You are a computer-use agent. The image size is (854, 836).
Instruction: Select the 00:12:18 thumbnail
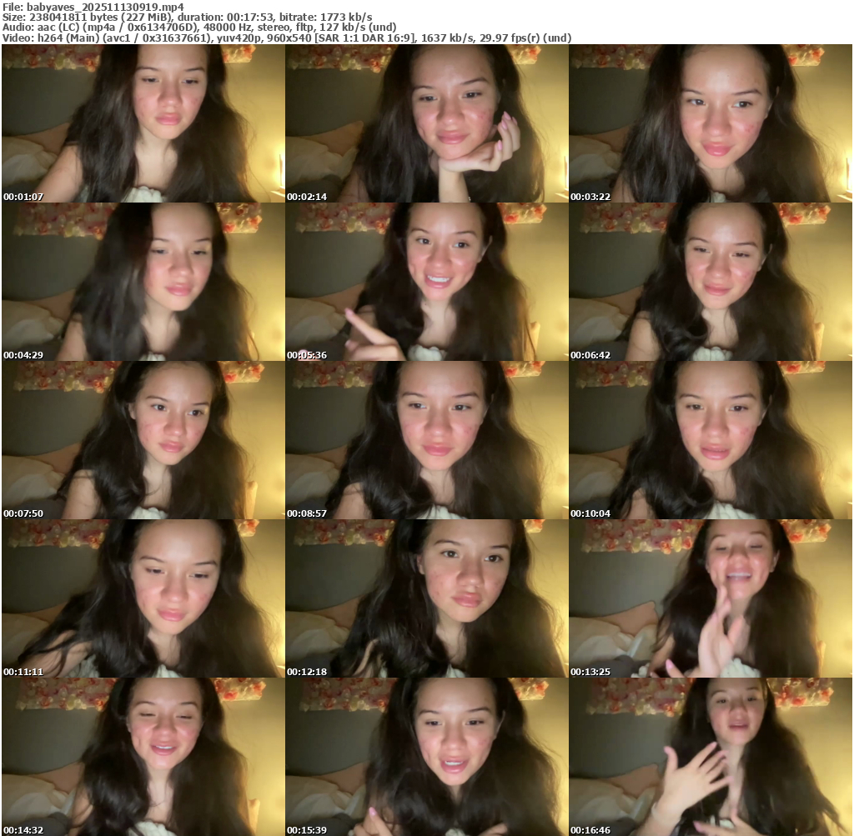[x=426, y=598]
